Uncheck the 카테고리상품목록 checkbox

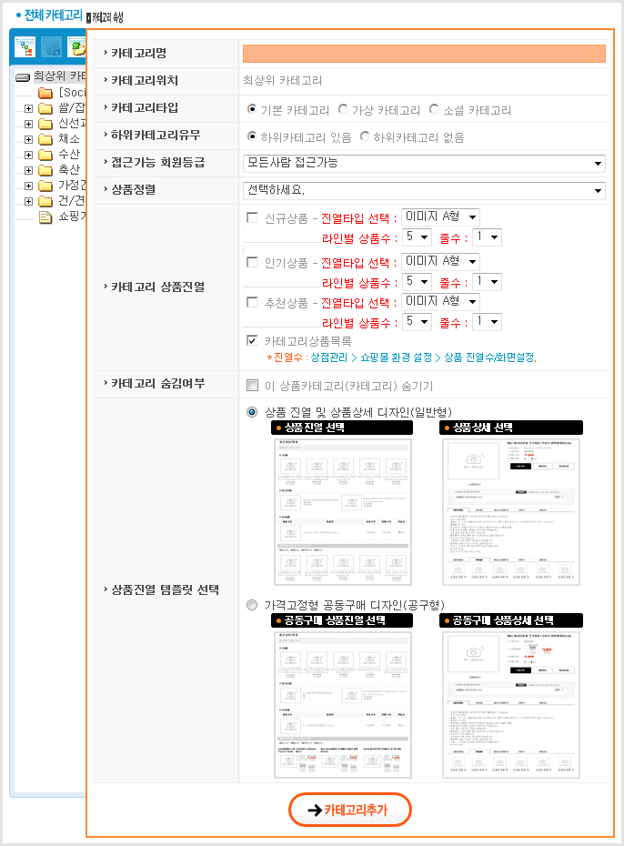[252, 340]
